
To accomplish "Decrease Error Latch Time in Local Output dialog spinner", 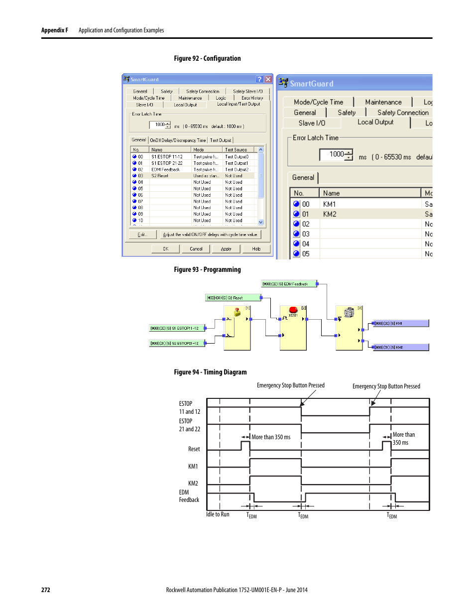I will tap(349, 157).
